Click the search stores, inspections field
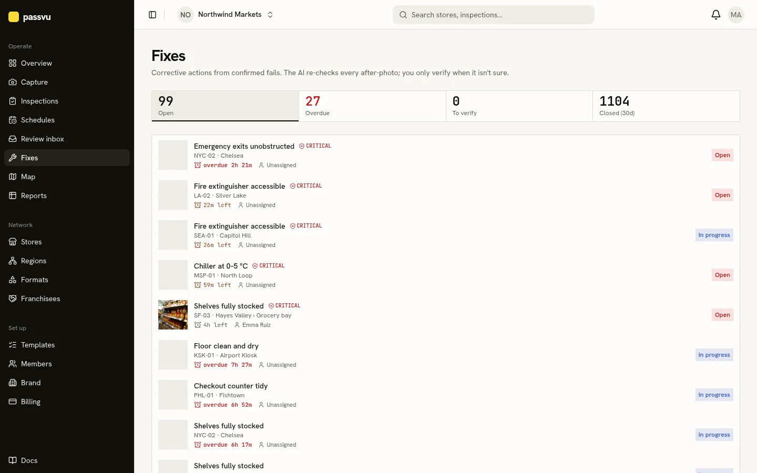757x473 pixels. 493,15
